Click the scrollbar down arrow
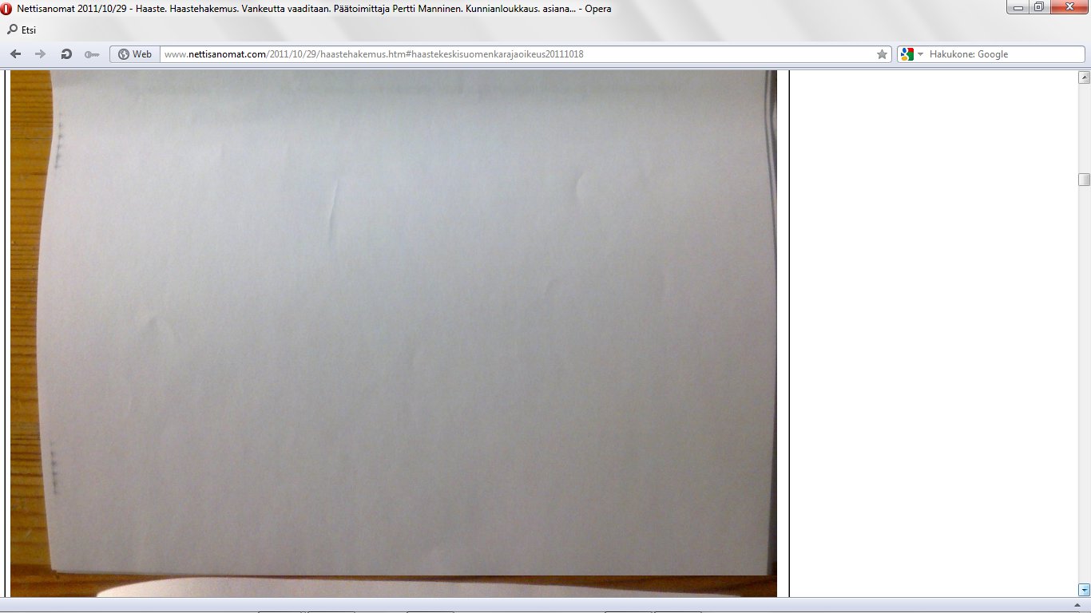This screenshot has height=613, width=1091. [x=1084, y=590]
